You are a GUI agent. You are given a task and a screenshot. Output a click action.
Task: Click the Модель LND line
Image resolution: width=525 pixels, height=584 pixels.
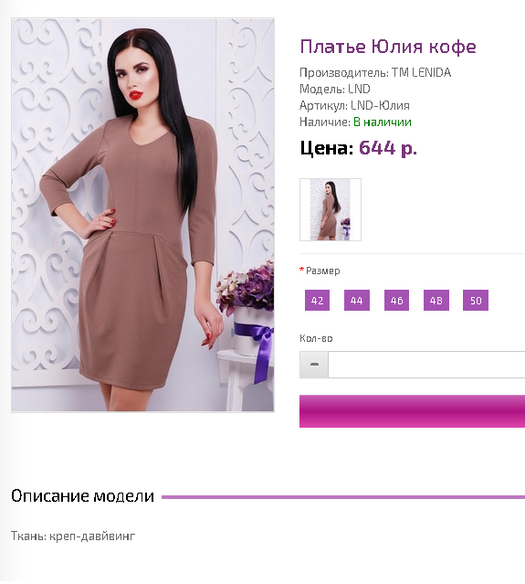(x=335, y=89)
